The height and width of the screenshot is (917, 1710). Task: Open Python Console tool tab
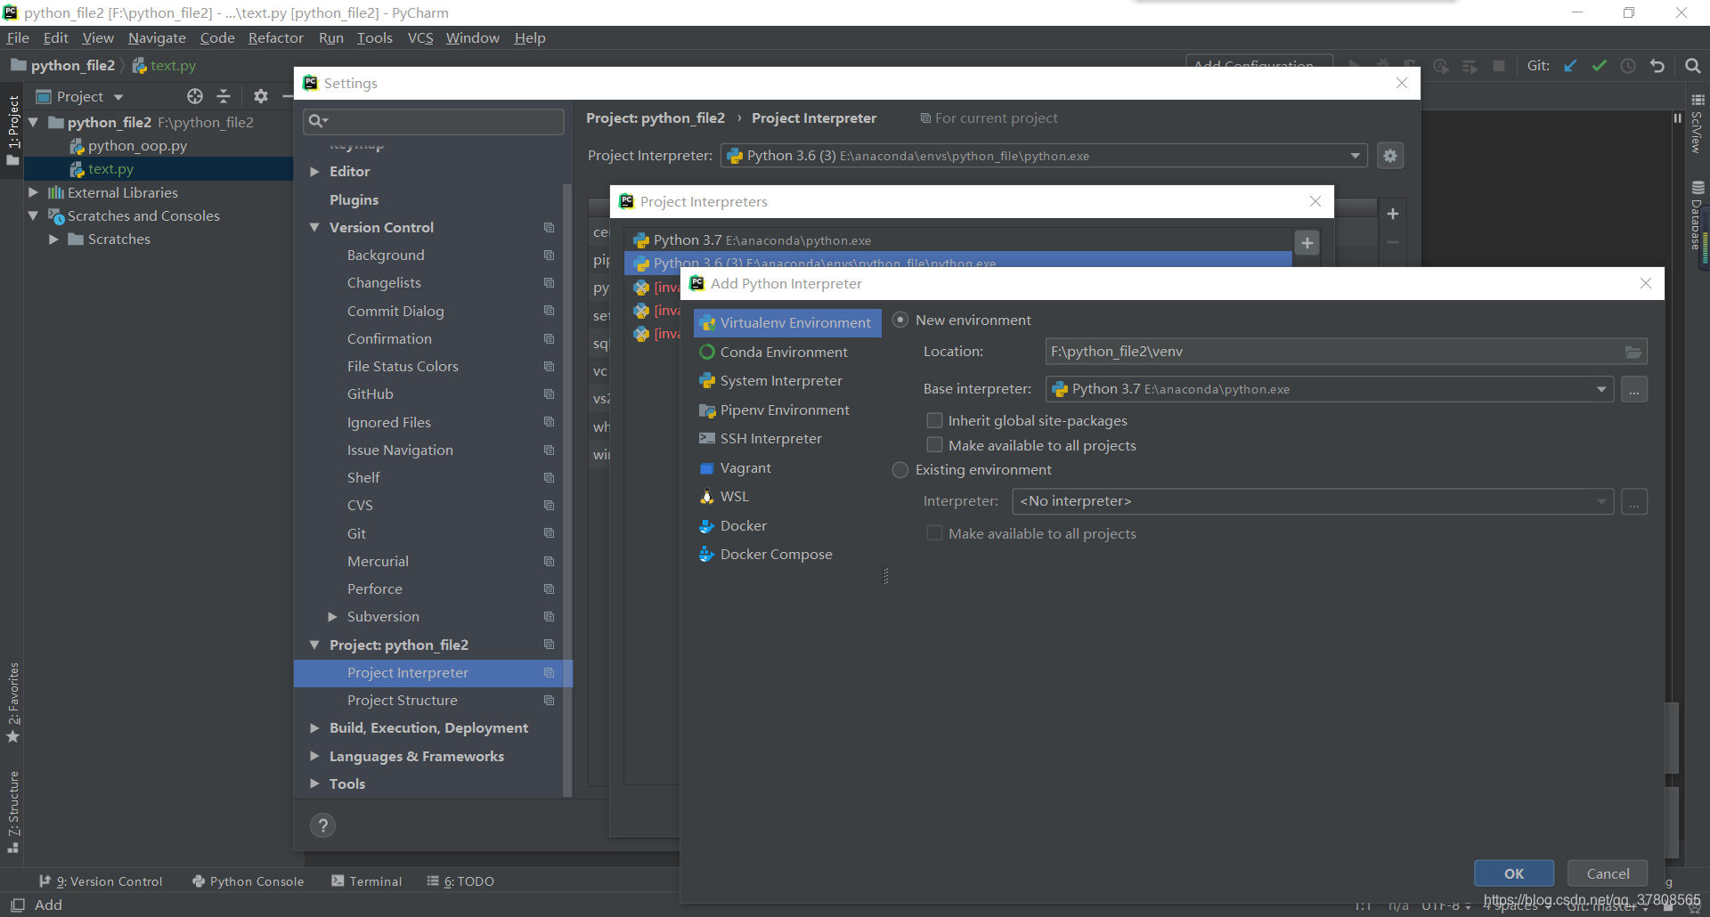coord(248,881)
